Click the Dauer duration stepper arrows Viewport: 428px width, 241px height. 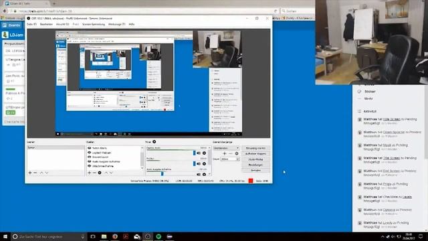(x=238, y=159)
